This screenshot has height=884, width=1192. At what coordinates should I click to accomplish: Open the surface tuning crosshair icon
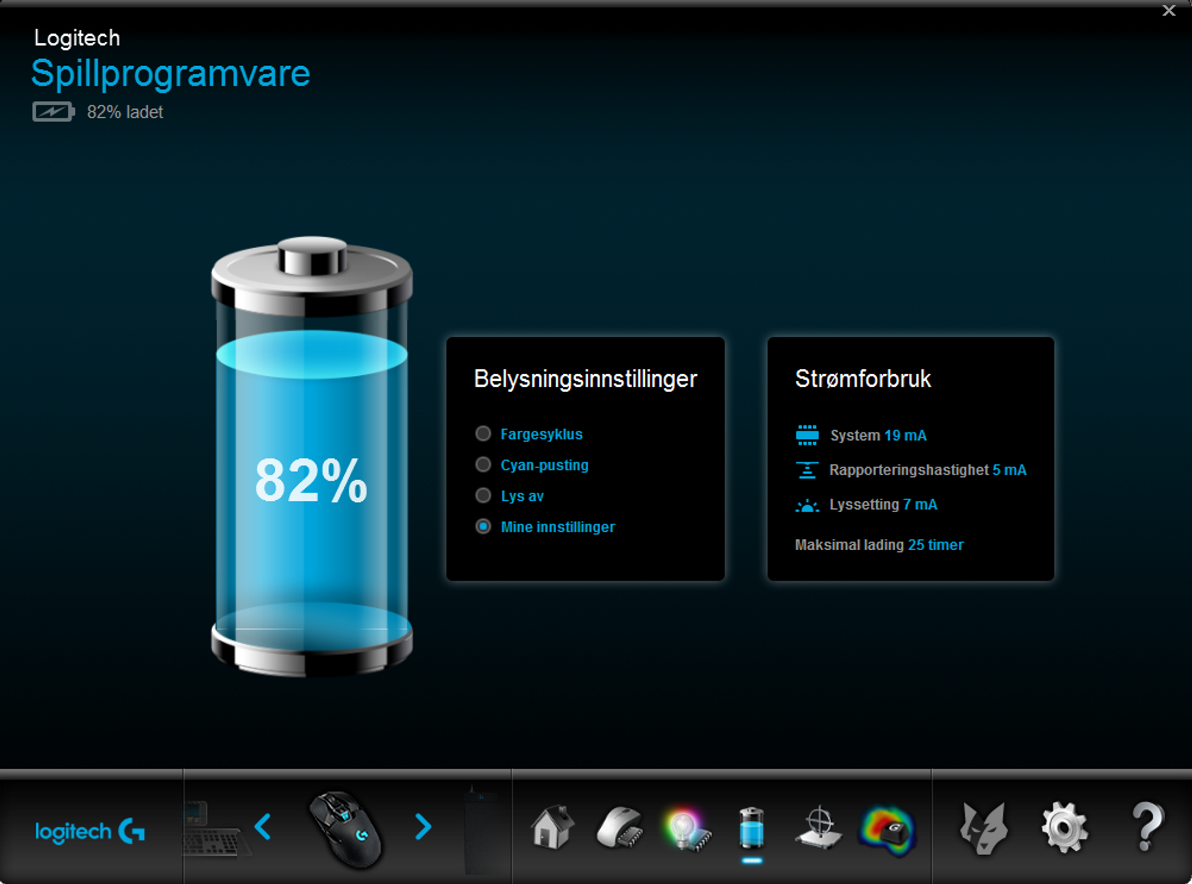pyautogui.click(x=819, y=827)
